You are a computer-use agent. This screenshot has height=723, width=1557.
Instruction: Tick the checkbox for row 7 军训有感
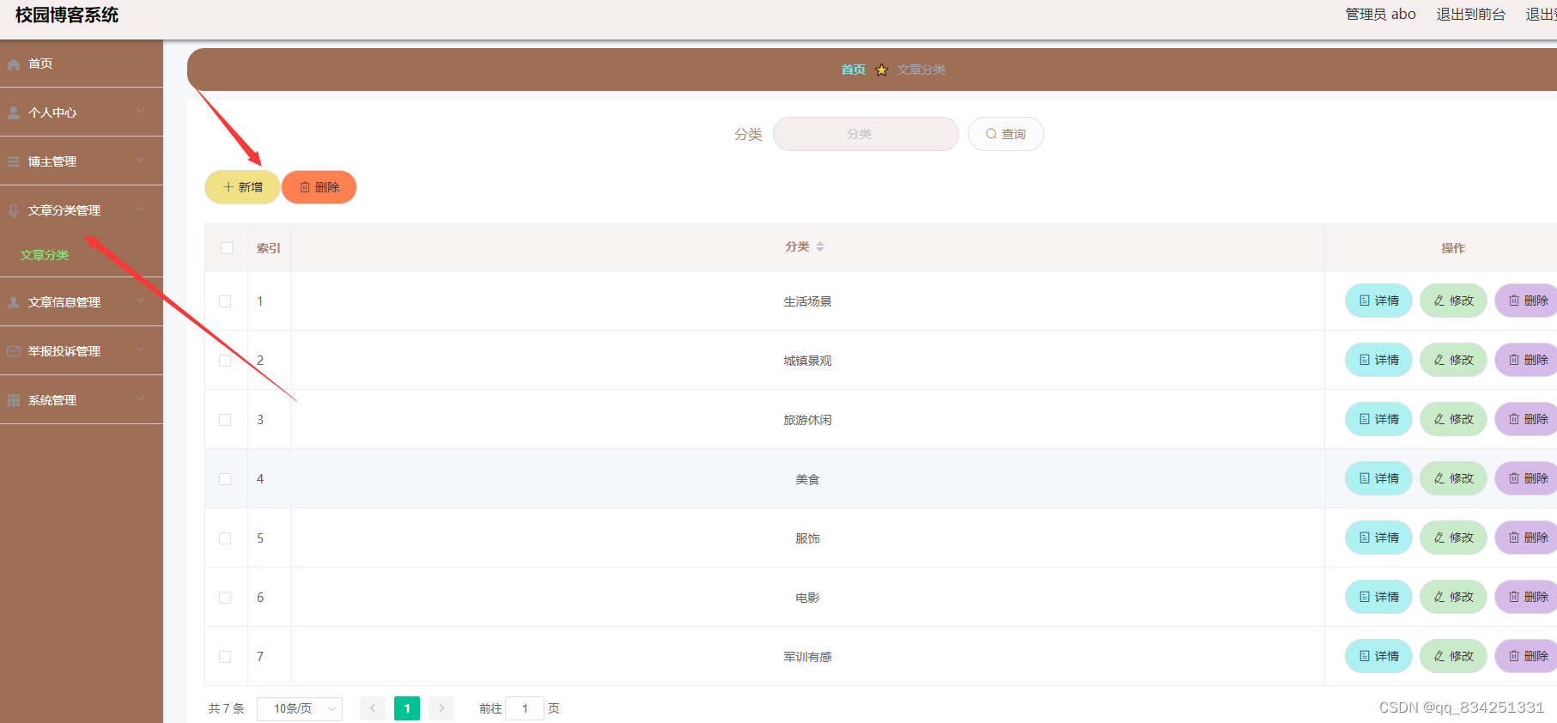[x=225, y=657]
